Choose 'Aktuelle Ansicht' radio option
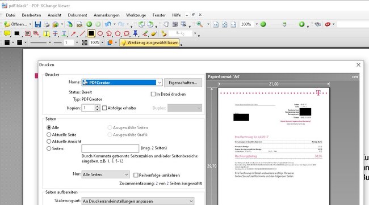Image resolution: width=369 pixels, height=205 pixels. 49,142
